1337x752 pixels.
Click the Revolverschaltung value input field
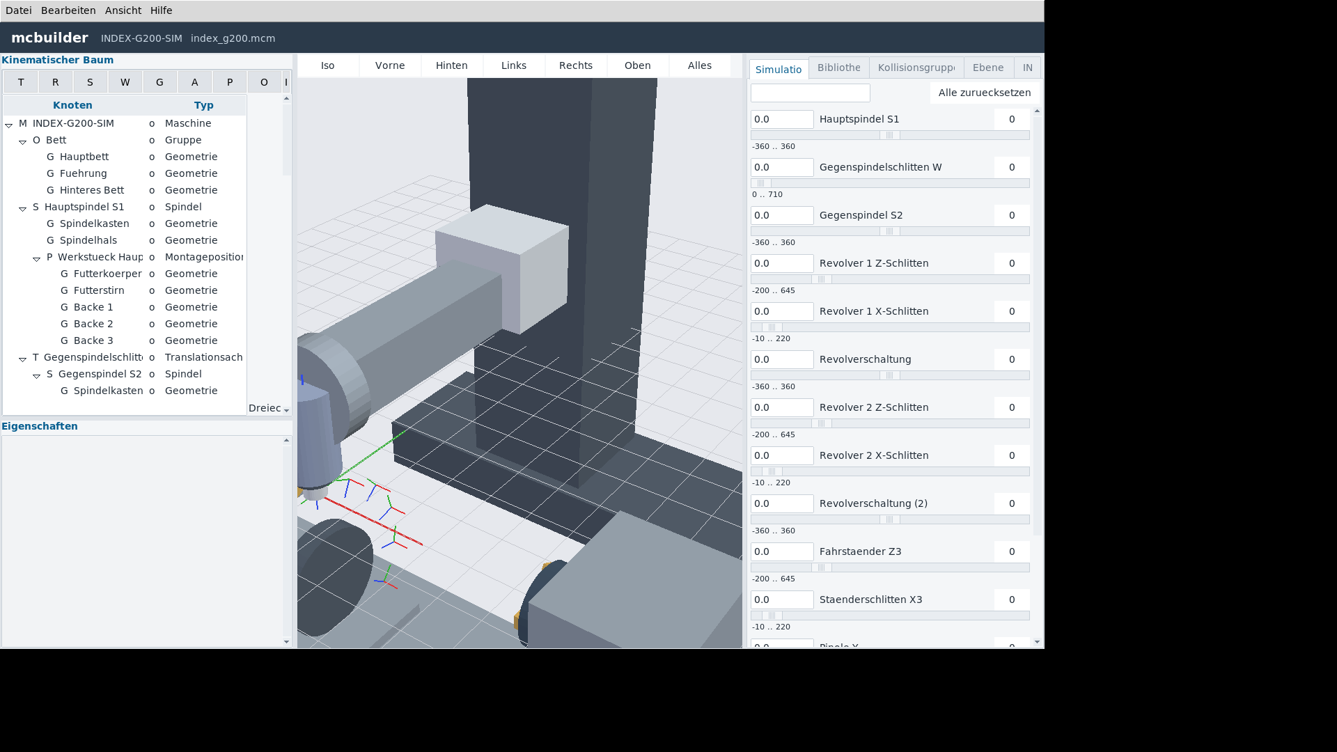pyautogui.click(x=782, y=359)
